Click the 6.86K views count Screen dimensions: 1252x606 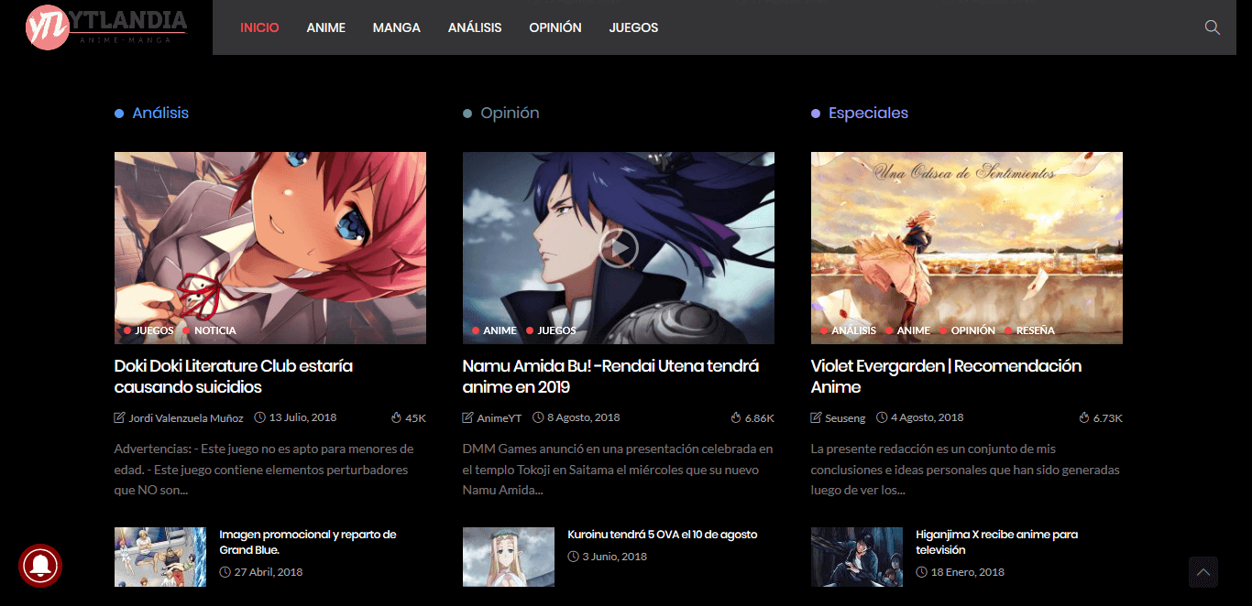[760, 417]
